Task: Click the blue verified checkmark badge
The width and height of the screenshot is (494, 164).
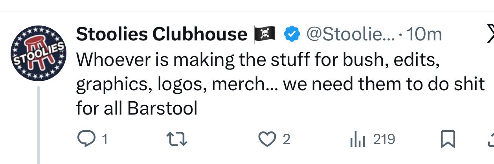Action: [291, 35]
